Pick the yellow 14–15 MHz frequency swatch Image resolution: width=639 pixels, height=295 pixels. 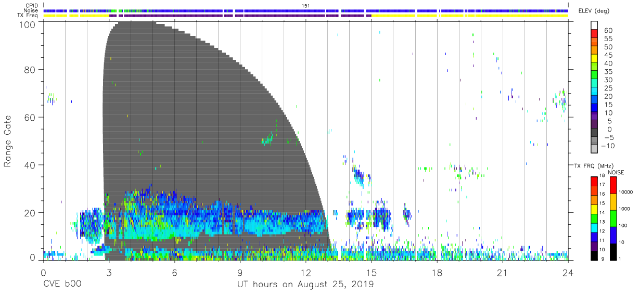[x=594, y=209]
